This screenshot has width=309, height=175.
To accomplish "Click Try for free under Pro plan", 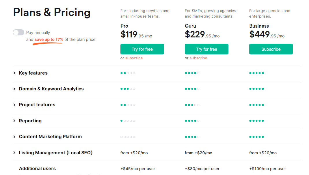I will pyautogui.click(x=142, y=49).
